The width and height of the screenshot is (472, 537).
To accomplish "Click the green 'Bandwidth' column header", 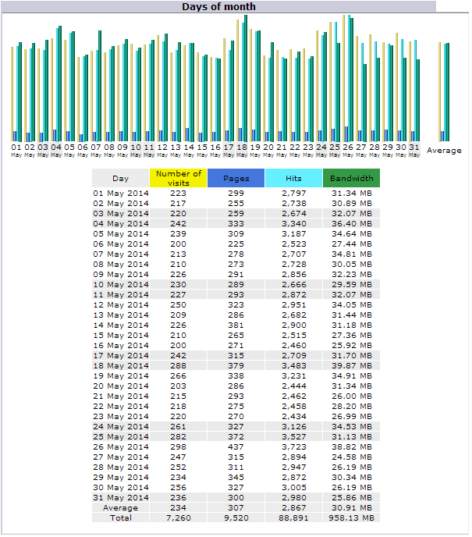I will tap(351, 178).
